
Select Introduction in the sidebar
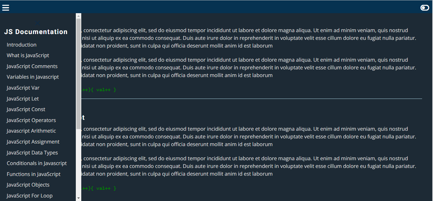click(21, 45)
